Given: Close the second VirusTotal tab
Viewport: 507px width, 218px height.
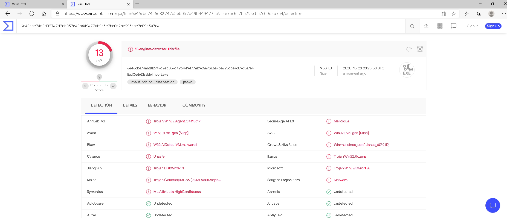Looking at the screenshot, I should click(x=129, y=4).
